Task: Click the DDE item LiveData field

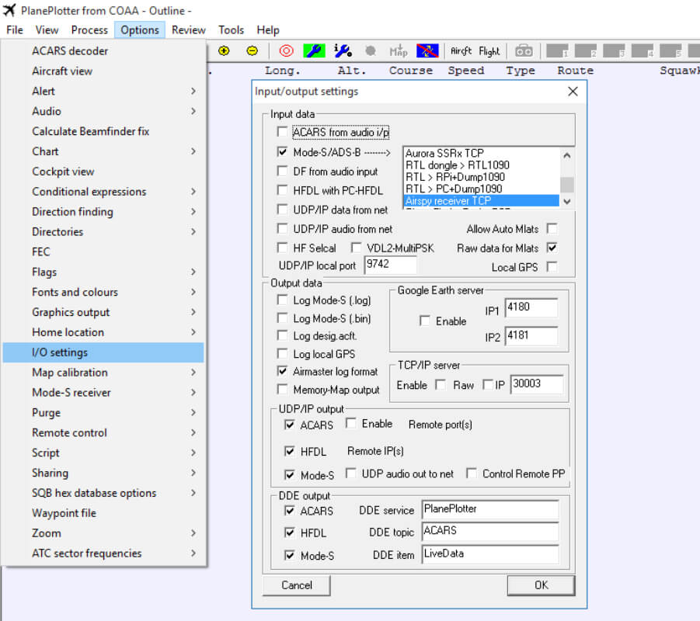Action: (x=490, y=553)
